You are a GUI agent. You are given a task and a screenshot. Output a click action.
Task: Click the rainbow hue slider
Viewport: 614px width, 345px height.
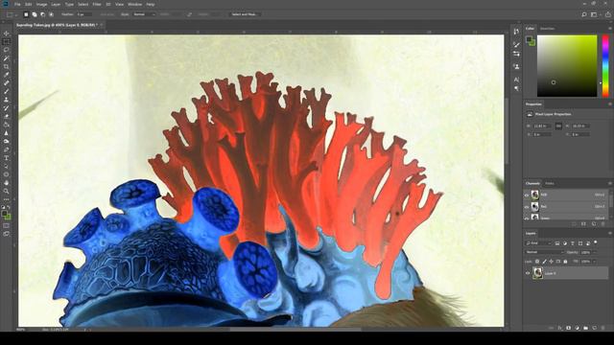(605, 66)
